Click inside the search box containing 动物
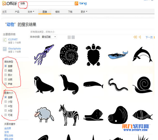This screenshot has width=158, height=140. 47,3
